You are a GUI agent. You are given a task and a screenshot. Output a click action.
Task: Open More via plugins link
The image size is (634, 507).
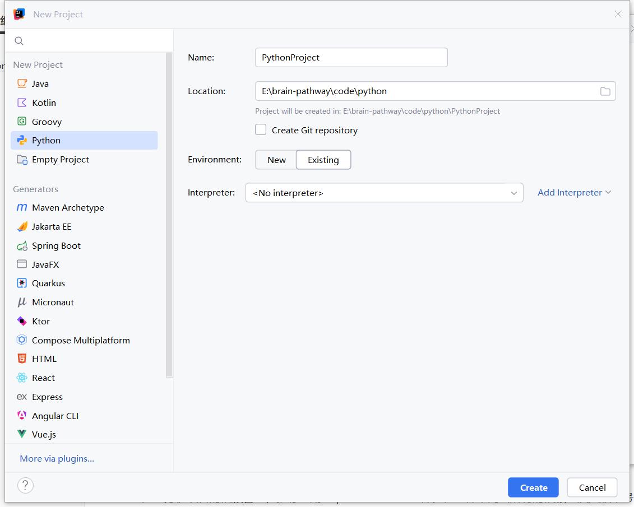[57, 458]
